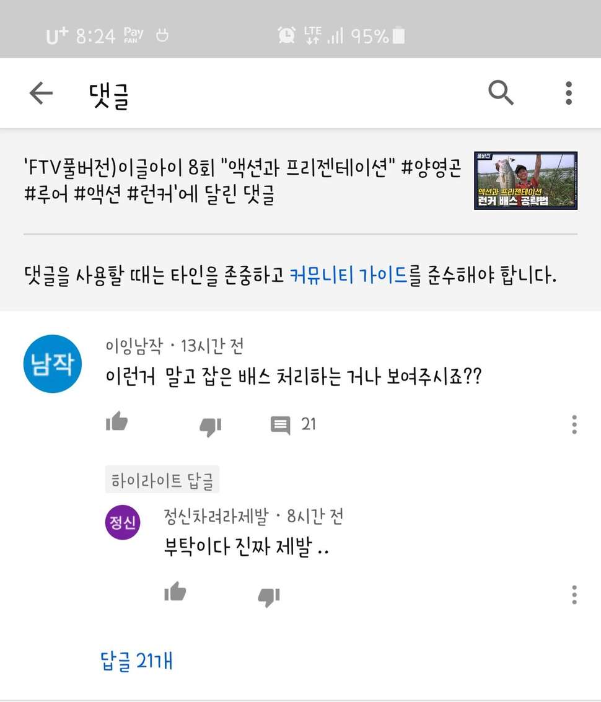Like the comment by 이잉남작
This screenshot has width=601, height=702.
pyautogui.click(x=117, y=421)
